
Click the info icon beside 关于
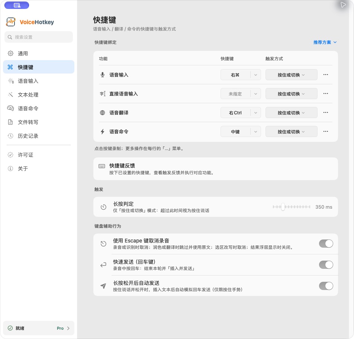pyautogui.click(x=10, y=168)
